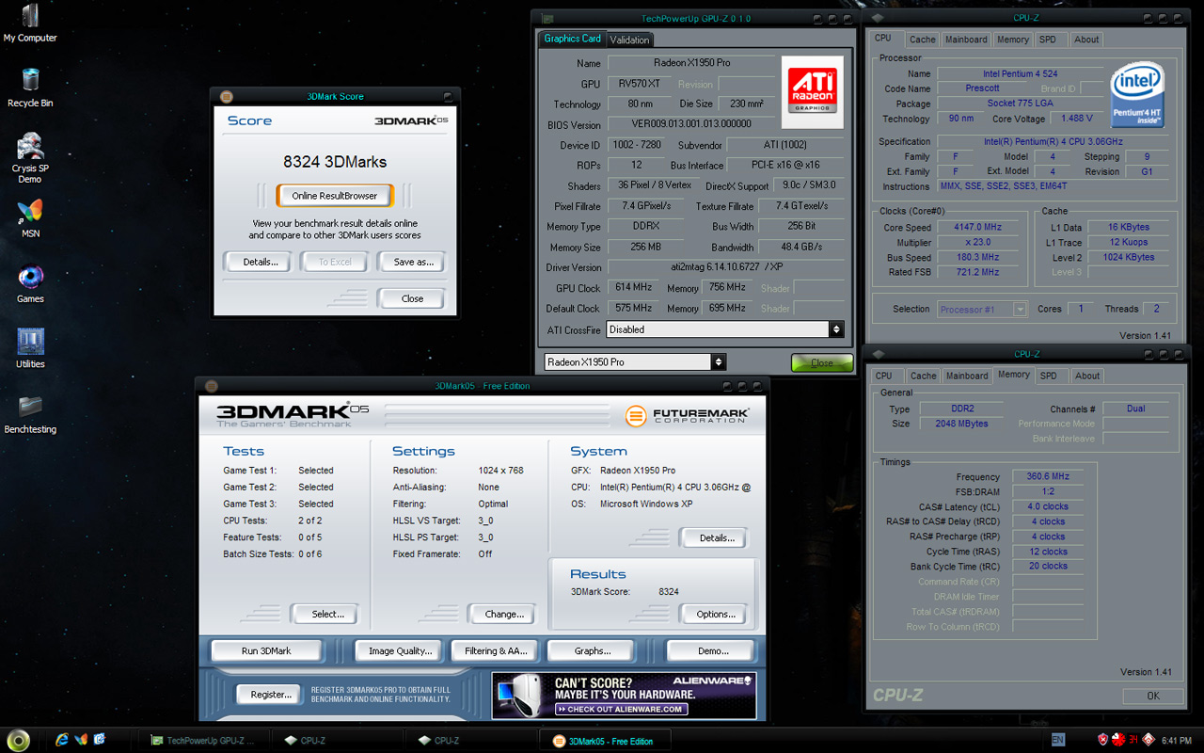
Task: Click the Alienware advertisement banner
Action: (x=624, y=696)
